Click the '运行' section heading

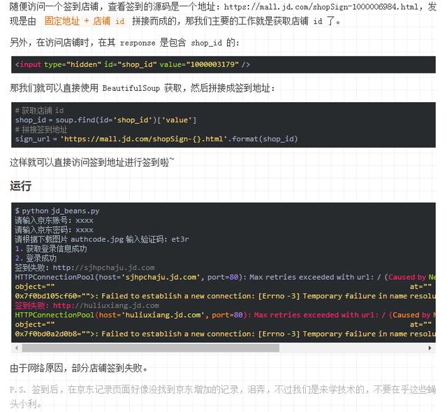pyautogui.click(x=20, y=186)
